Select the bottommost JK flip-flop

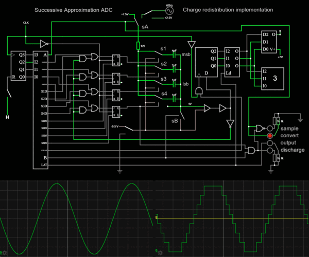click(116, 112)
